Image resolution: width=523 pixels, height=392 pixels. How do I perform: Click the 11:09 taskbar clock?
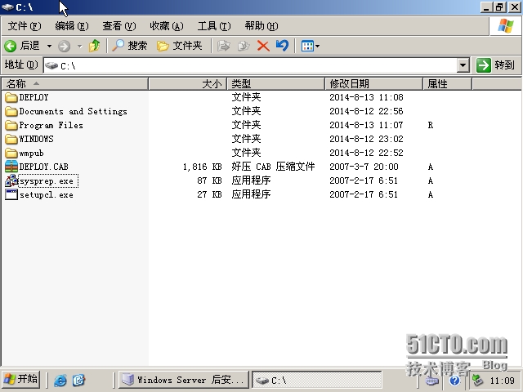(503, 381)
